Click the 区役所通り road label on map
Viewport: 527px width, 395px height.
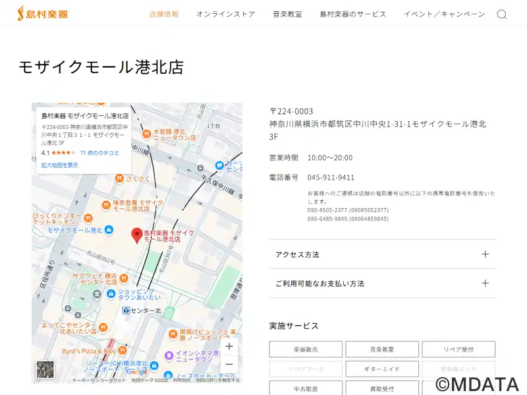coord(47,274)
